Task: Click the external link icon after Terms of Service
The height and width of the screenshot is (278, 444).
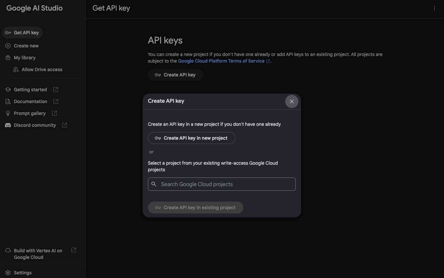Action: pos(268,61)
